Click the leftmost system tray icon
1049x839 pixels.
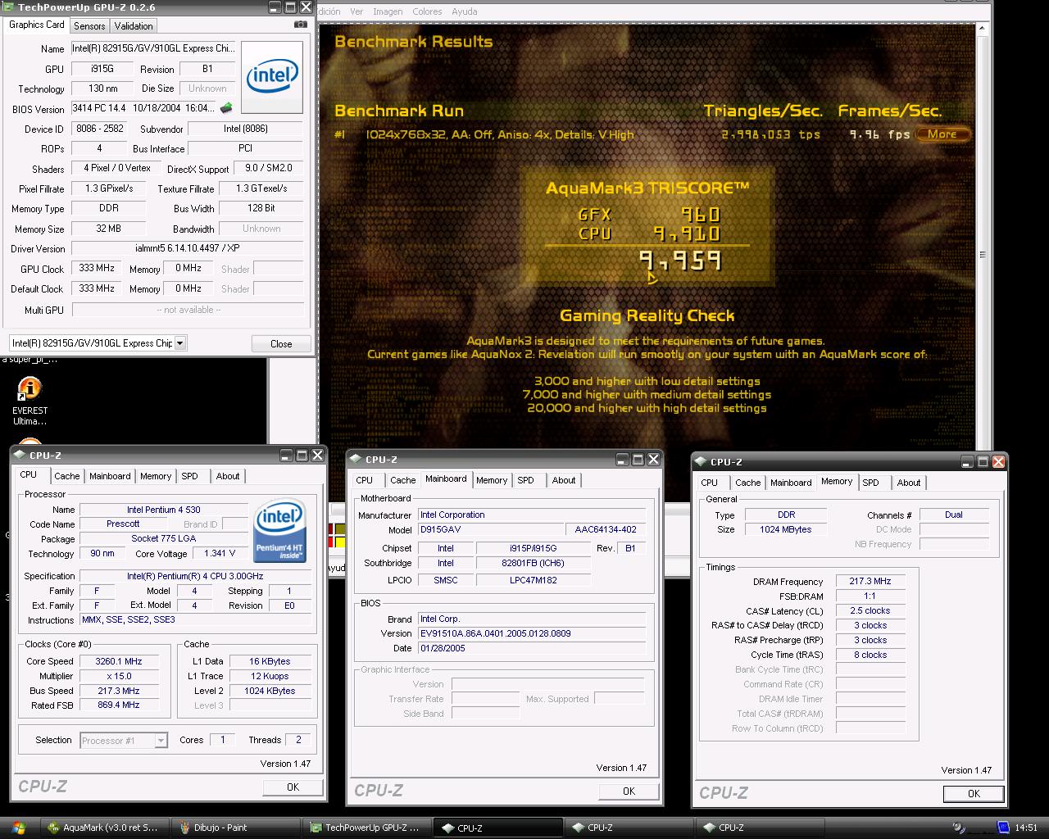pos(958,828)
